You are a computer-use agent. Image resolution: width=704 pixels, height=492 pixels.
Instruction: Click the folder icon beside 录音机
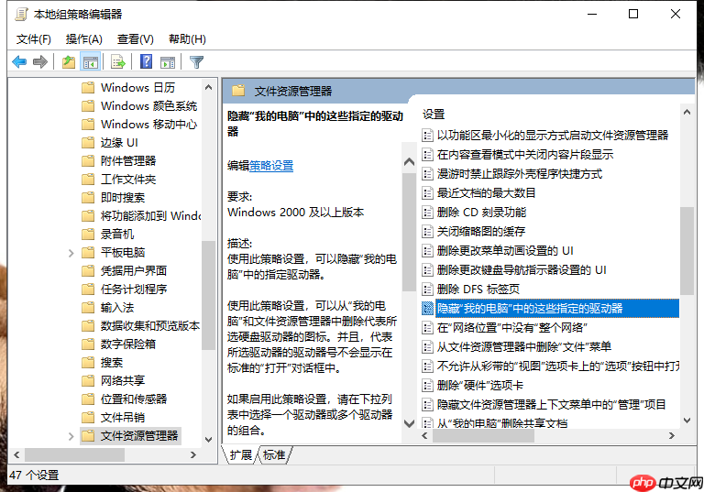coord(88,234)
